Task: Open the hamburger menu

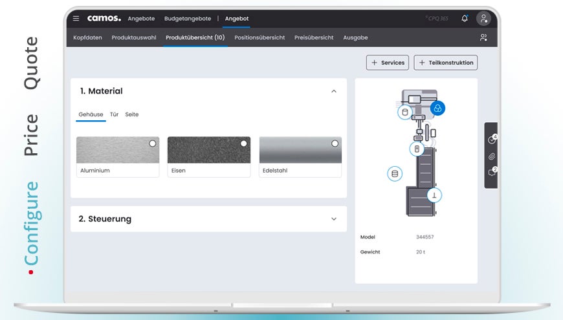Action: tap(76, 19)
